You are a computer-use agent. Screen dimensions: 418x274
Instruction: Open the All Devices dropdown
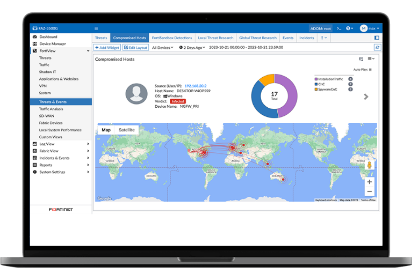163,47
